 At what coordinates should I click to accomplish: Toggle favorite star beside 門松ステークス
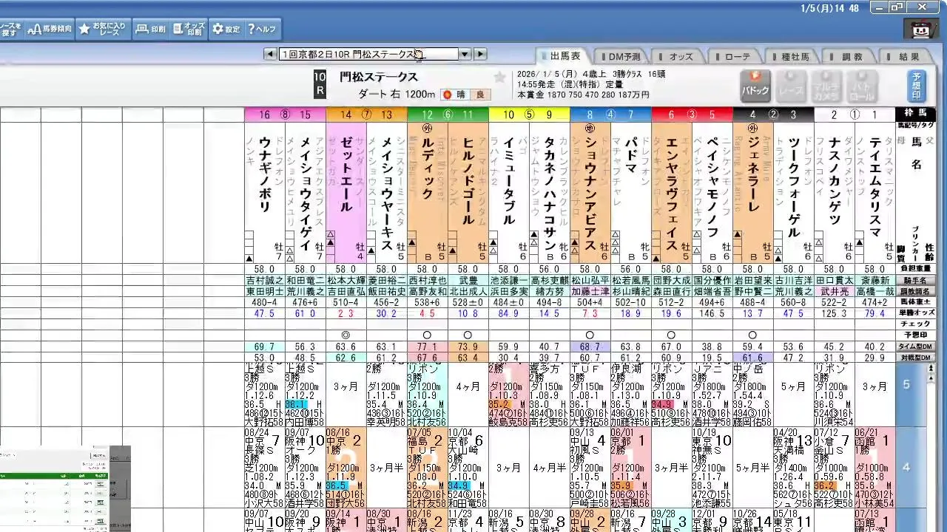tap(499, 77)
